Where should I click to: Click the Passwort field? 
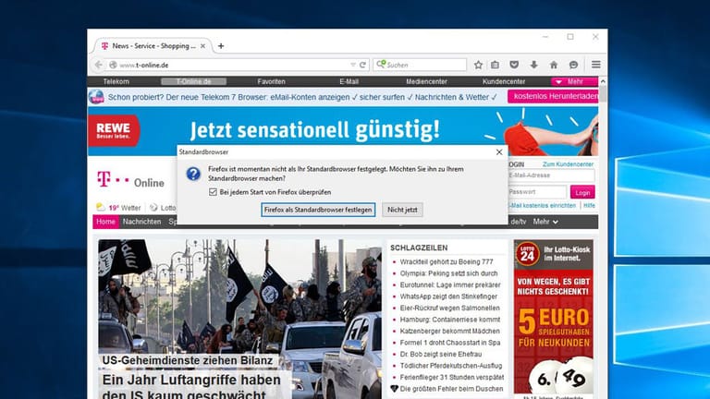(537, 192)
